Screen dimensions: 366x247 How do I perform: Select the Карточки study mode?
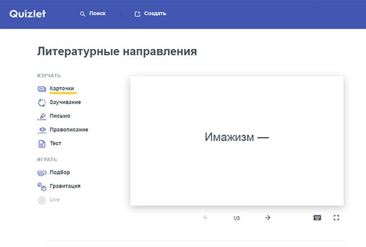[62, 89]
